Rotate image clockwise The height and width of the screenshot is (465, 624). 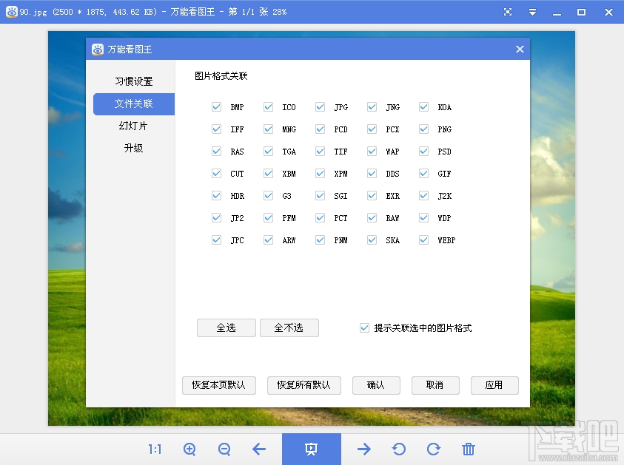click(x=433, y=449)
